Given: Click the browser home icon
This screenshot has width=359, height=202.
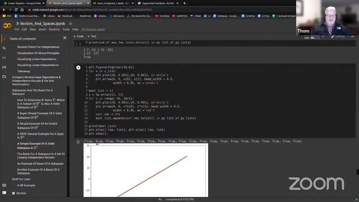Looking at the screenshot, I should [22, 10].
